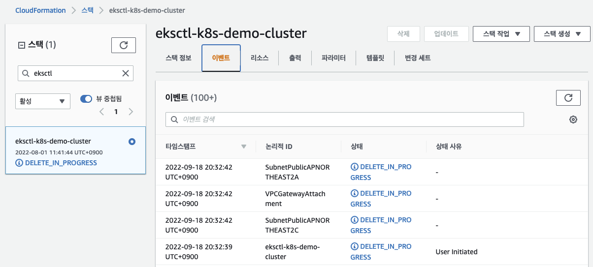The image size is (593, 267).
Task: Click page number 1 in stack pagination
Action: pyautogui.click(x=116, y=112)
